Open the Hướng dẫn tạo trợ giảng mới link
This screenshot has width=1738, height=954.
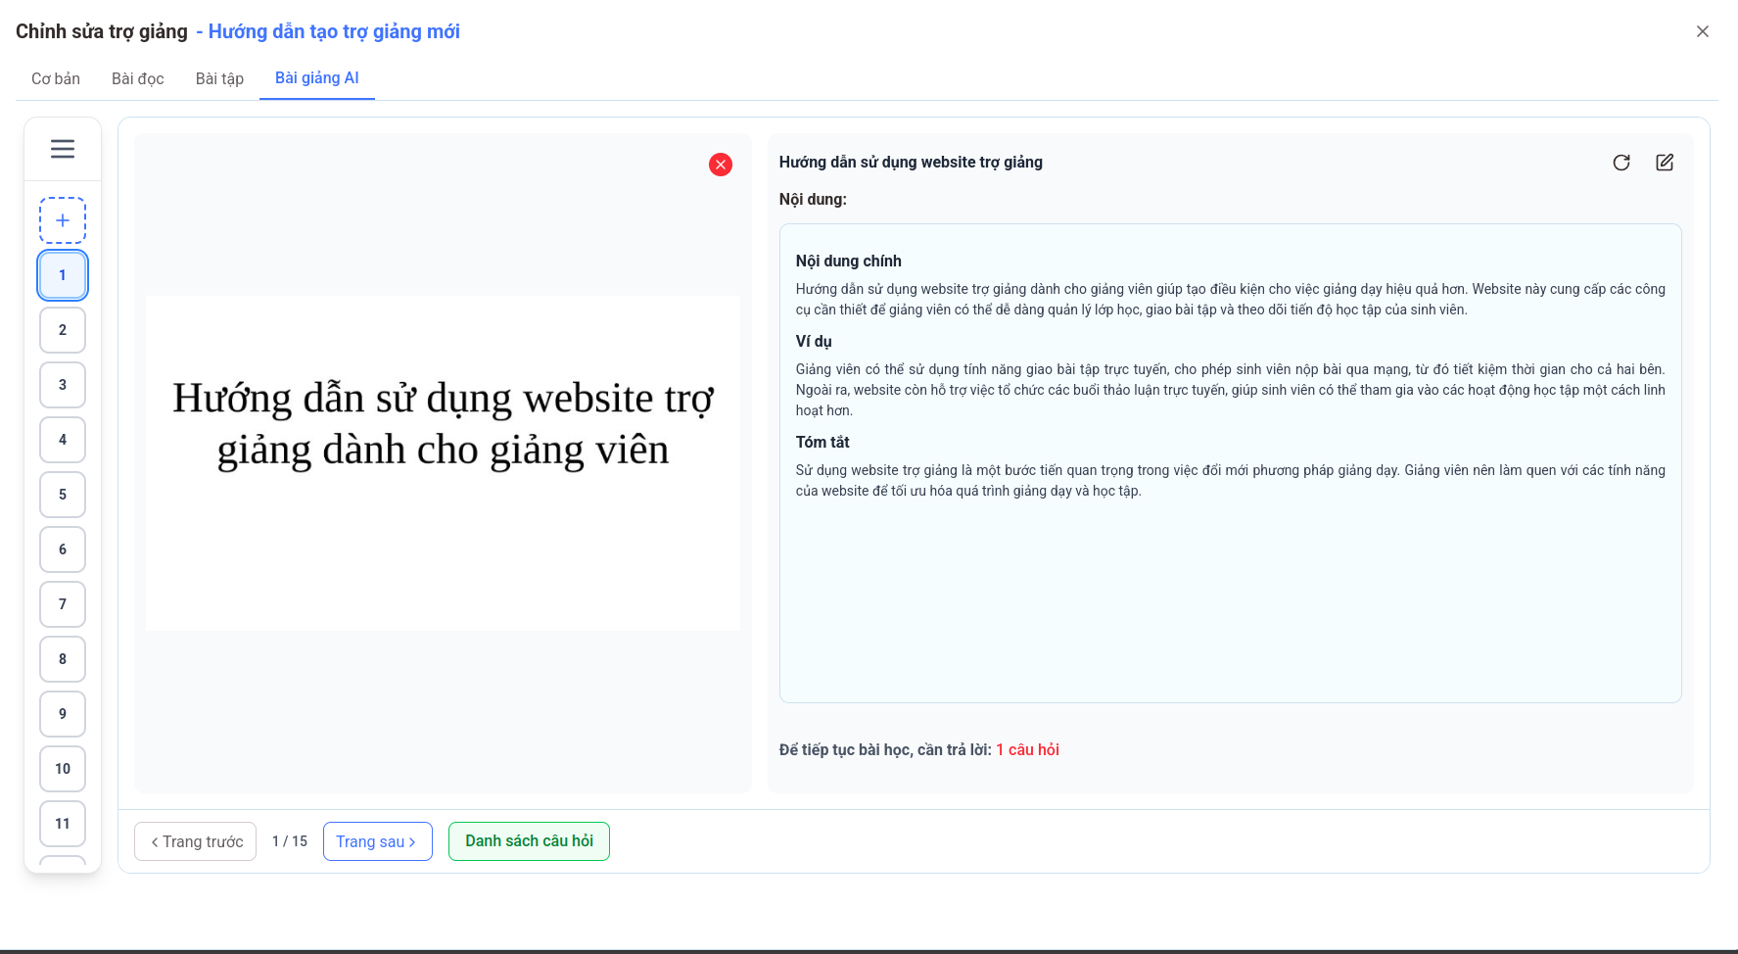pyautogui.click(x=331, y=31)
